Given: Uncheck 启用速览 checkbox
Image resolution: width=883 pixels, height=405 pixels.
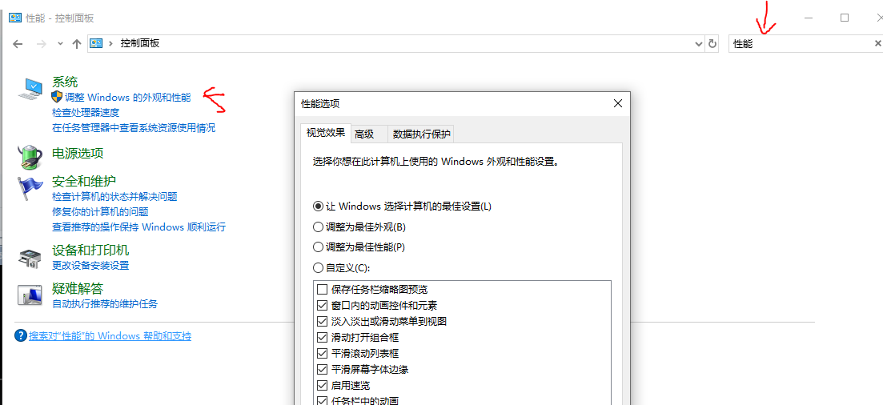Looking at the screenshot, I should click(322, 386).
